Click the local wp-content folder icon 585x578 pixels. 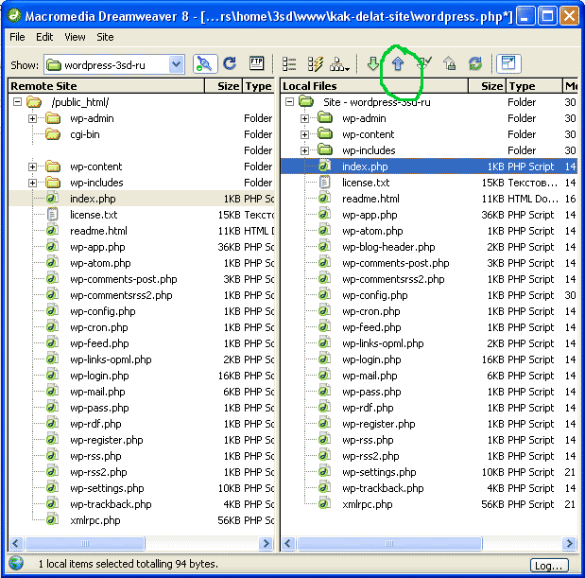(x=325, y=134)
